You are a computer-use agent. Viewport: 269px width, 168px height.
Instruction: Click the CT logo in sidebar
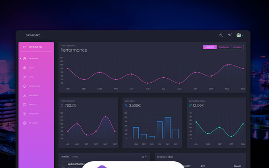[24, 47]
